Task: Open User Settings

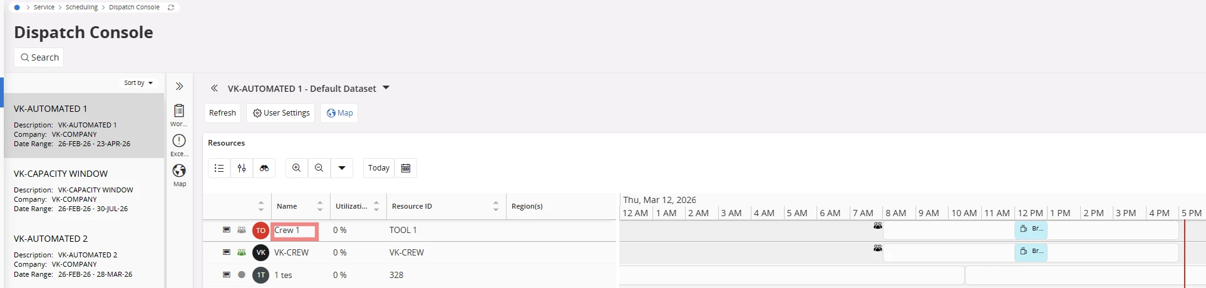Action: 281,113
